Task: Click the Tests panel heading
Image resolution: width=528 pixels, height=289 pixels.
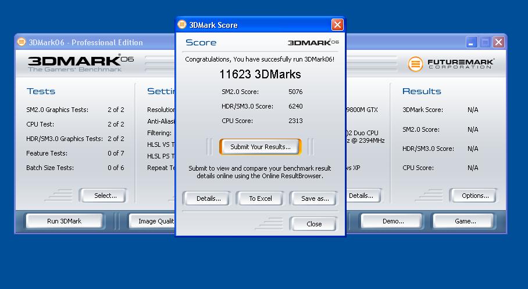Action: pyautogui.click(x=41, y=92)
